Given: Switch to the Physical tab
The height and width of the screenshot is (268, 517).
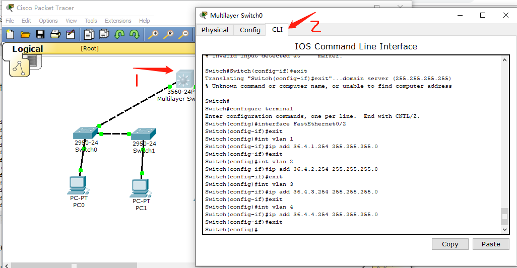Looking at the screenshot, I should coord(215,30).
